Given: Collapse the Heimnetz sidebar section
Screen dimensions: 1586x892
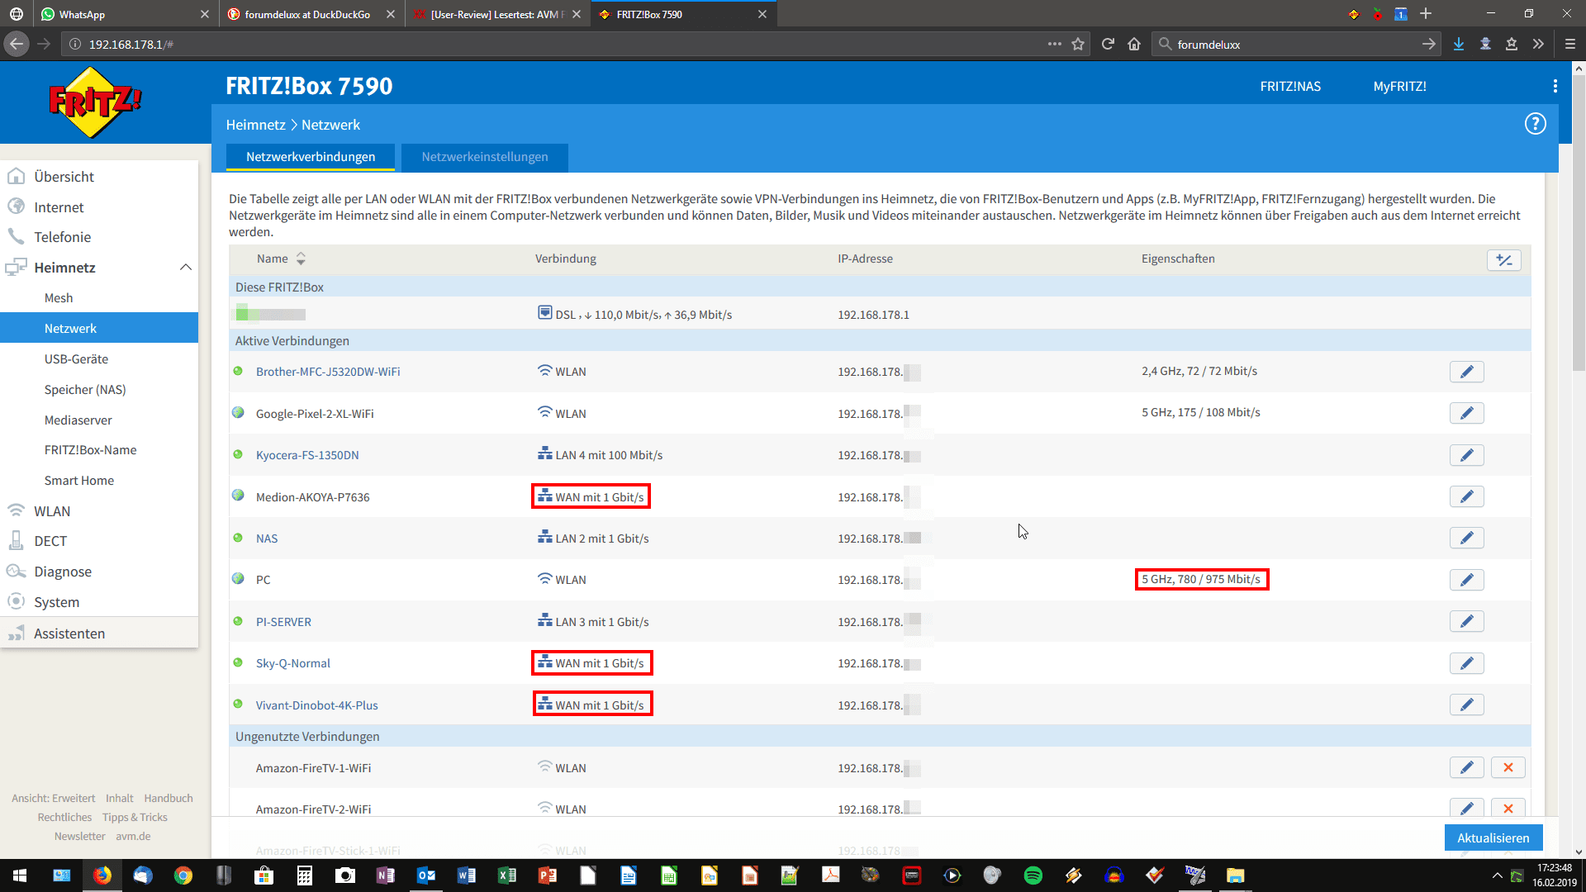Looking at the screenshot, I should click(185, 267).
